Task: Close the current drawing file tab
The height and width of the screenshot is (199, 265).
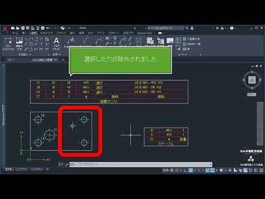Action: [56, 60]
